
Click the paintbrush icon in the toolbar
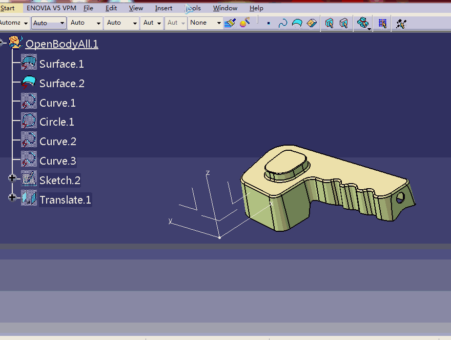[x=230, y=23]
